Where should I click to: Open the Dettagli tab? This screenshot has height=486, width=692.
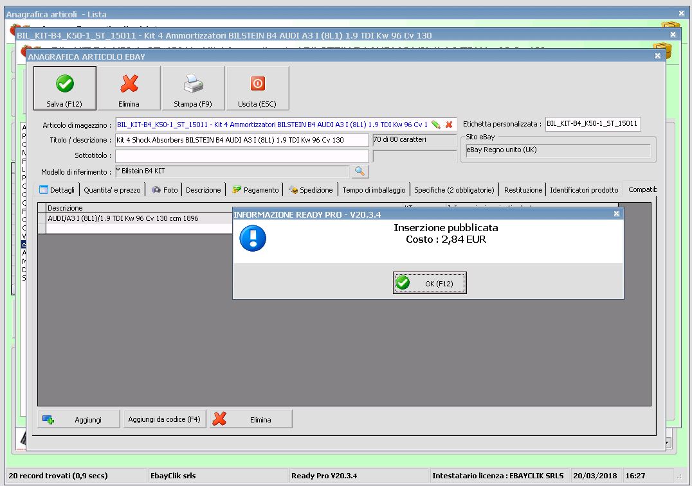click(x=57, y=190)
